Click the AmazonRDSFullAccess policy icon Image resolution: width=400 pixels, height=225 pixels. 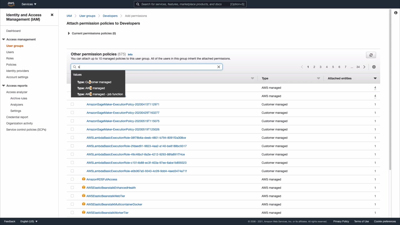coord(83,179)
